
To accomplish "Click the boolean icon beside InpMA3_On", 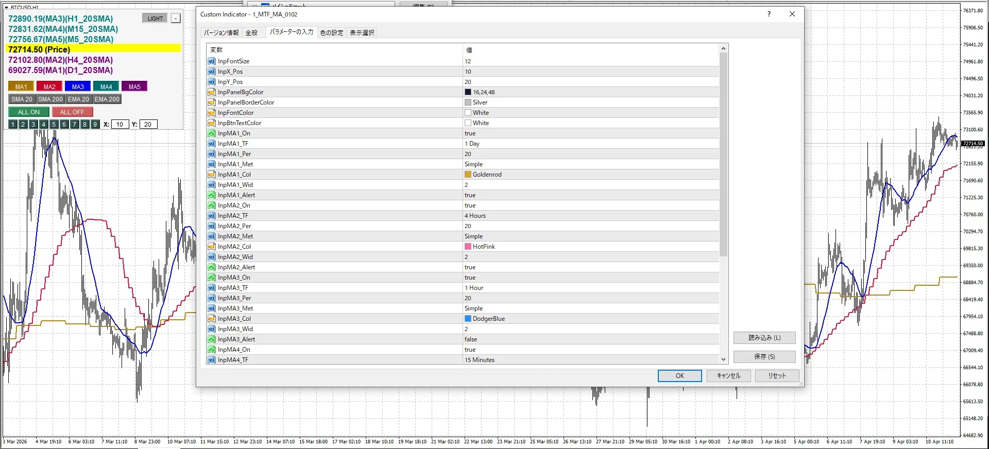I will [211, 278].
